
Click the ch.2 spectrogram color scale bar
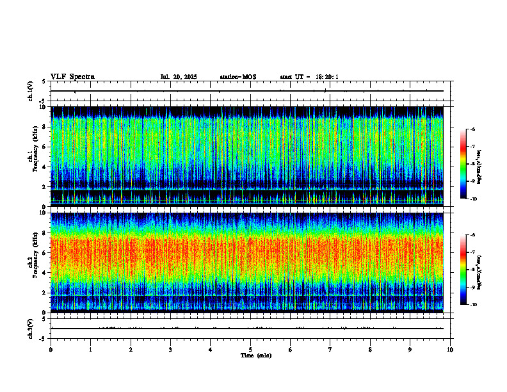pos(463,270)
